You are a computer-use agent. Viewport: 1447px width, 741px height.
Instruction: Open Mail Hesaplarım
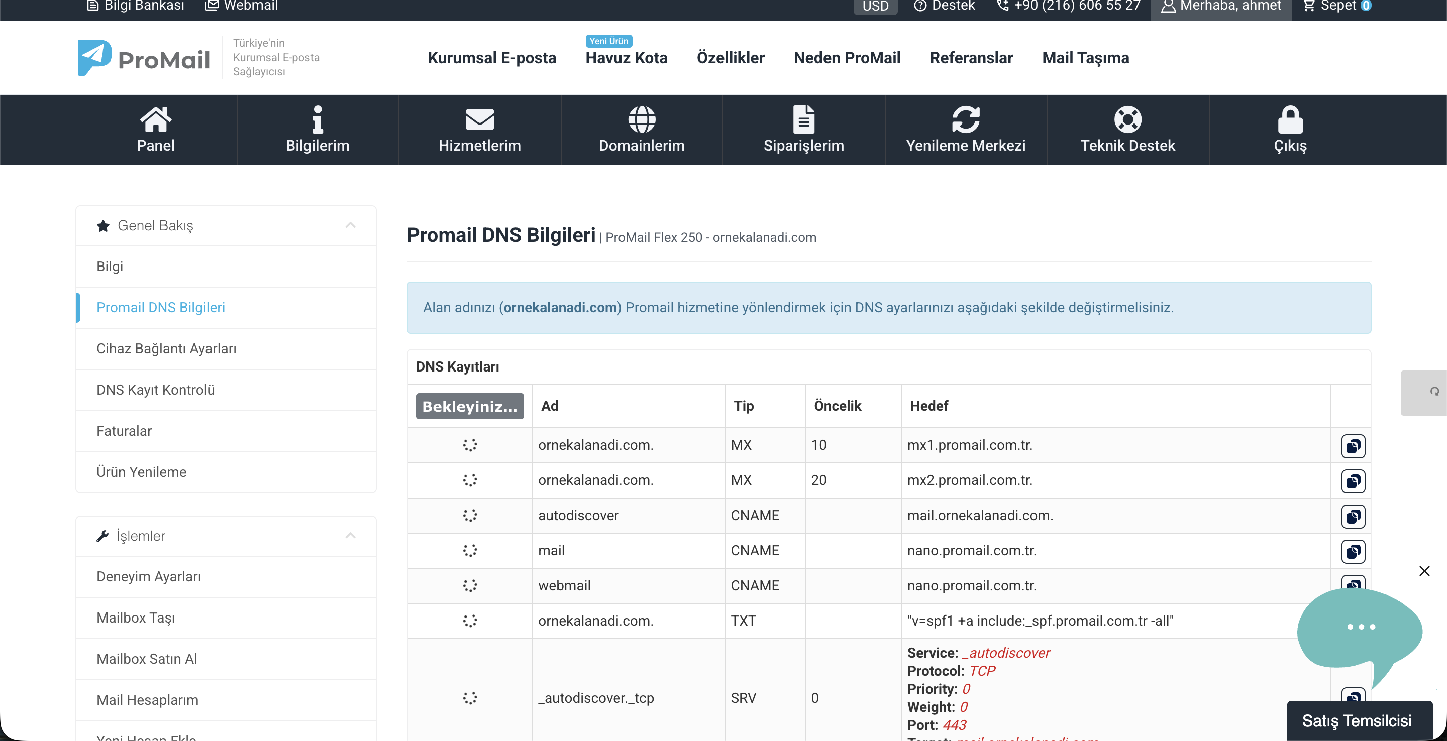tap(226, 700)
